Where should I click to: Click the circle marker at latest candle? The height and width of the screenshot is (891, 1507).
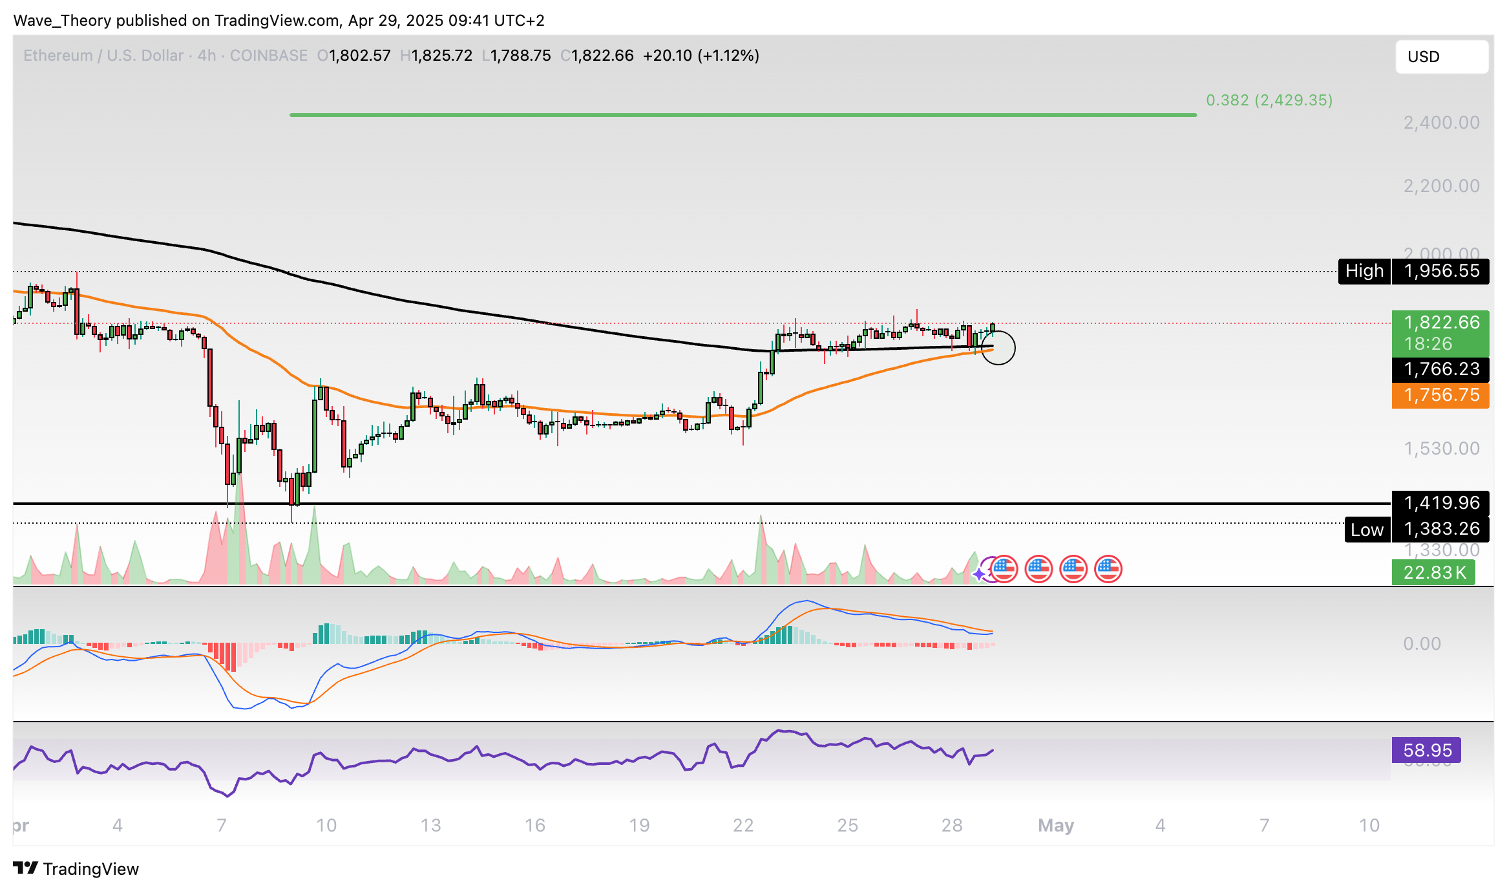point(998,348)
